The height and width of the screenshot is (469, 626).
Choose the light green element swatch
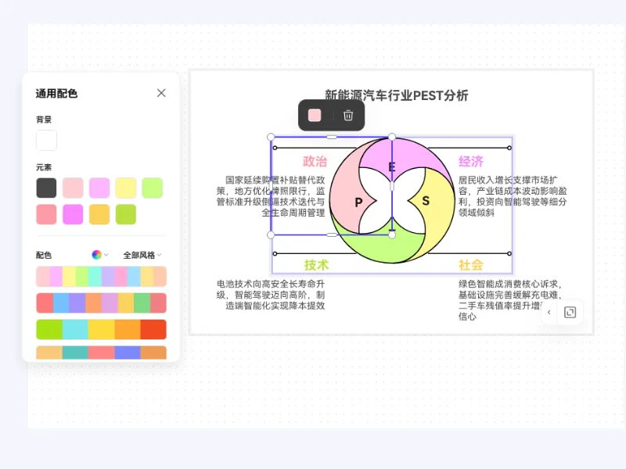click(x=153, y=188)
